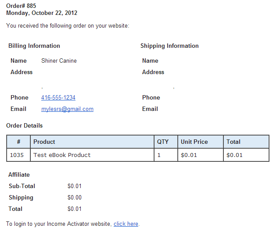This screenshot has height=235, width=276.
Task: Click the # column header
Action: [x=18, y=142]
